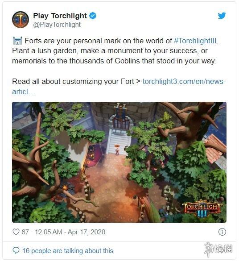This screenshot has width=239, height=262.
Task: Click the 67 likes count
Action: click(x=25, y=232)
